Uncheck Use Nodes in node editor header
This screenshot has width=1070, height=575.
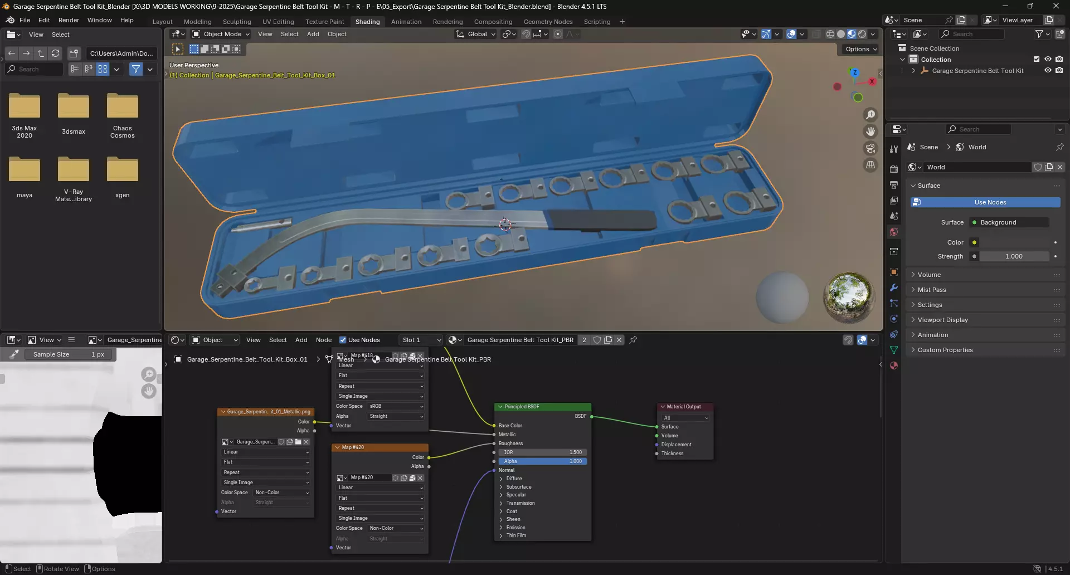pos(343,340)
